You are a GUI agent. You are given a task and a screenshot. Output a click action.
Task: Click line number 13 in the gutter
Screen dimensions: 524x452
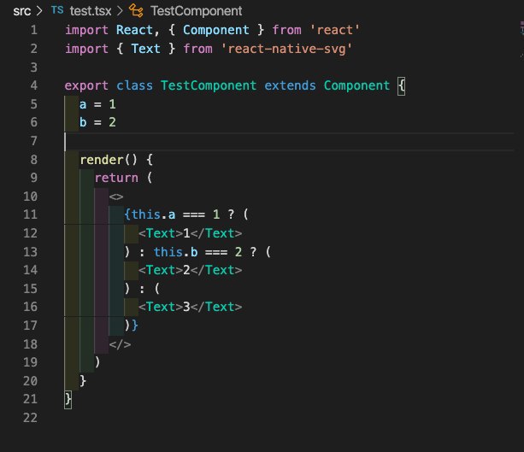pos(31,251)
